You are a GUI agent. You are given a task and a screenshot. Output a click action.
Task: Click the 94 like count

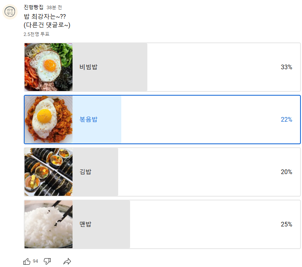tap(35, 261)
